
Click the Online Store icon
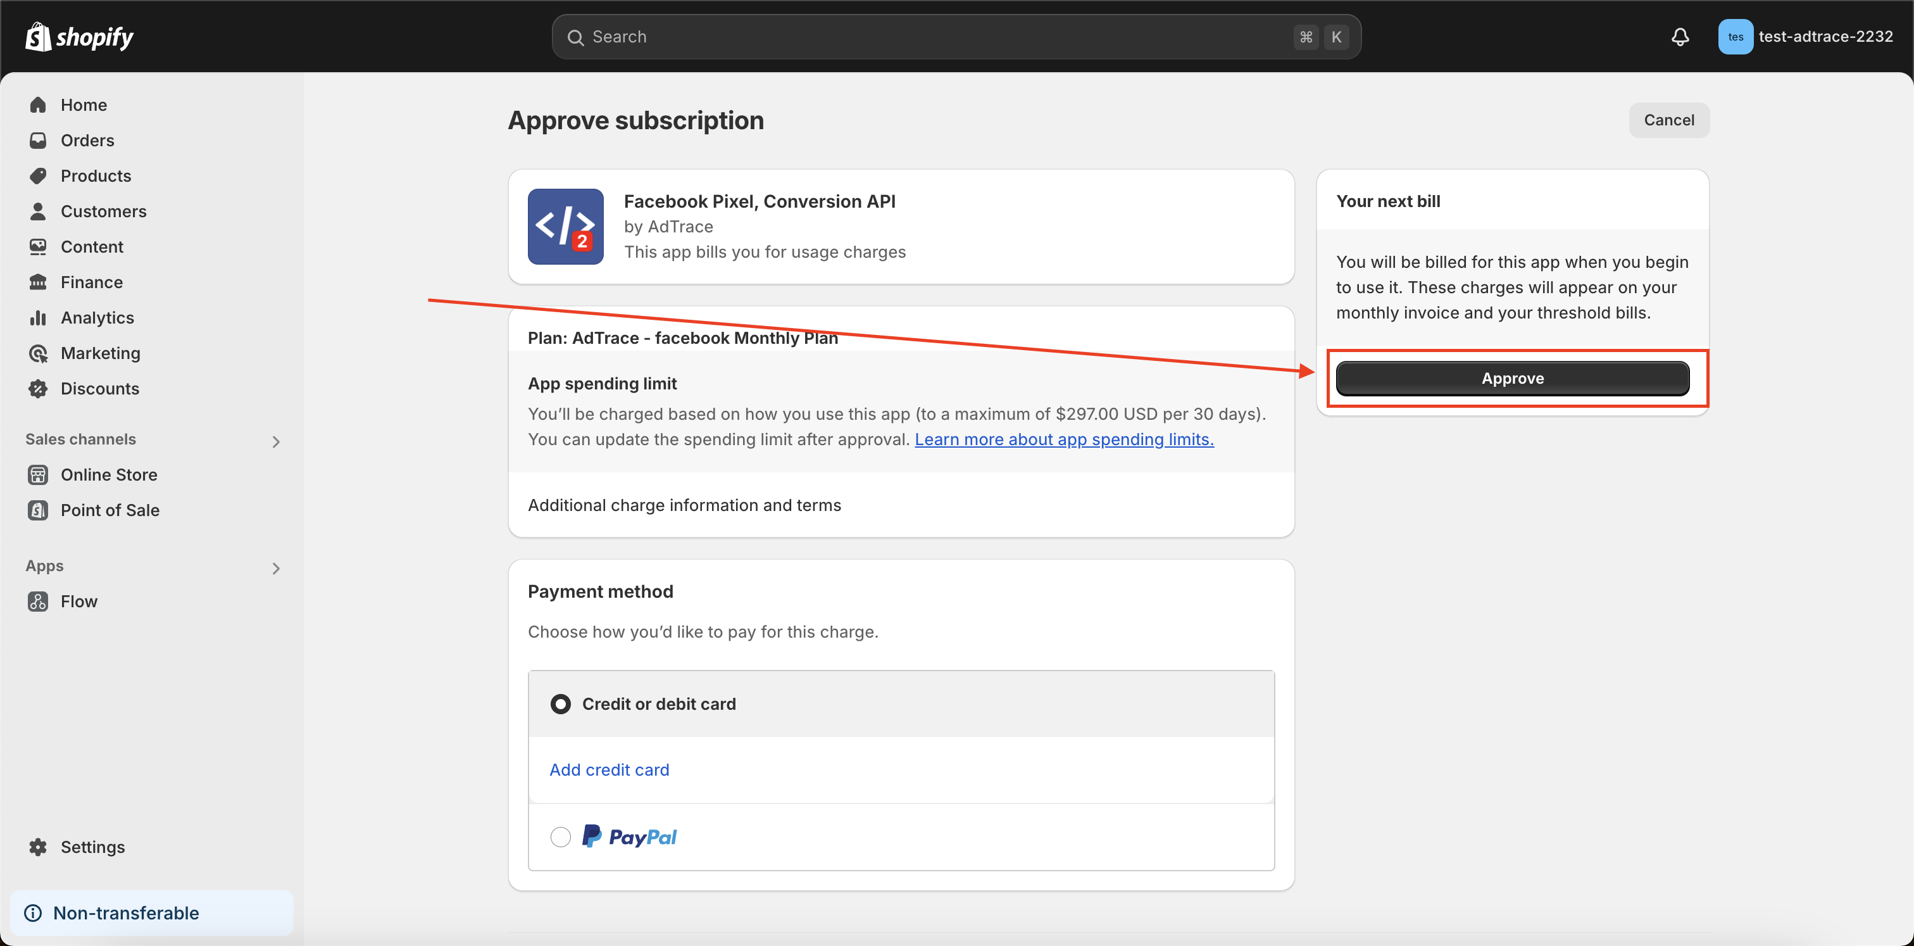(38, 475)
